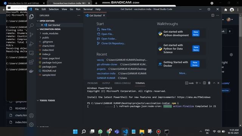This screenshot has height=136, width=242.
Task: Open recent project git-ultimate-cloner
Action: [107, 64]
